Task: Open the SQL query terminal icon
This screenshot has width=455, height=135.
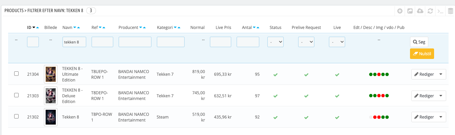Action: click(440, 11)
